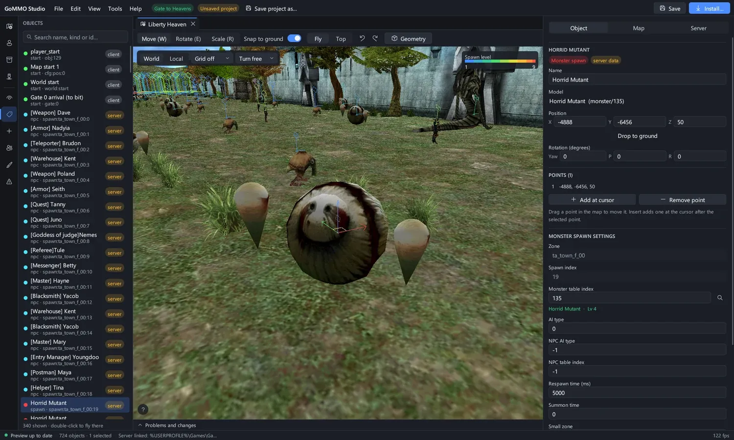734x440 pixels.
Task: Open the map panel icon in sidebar
Action: tap(9, 26)
